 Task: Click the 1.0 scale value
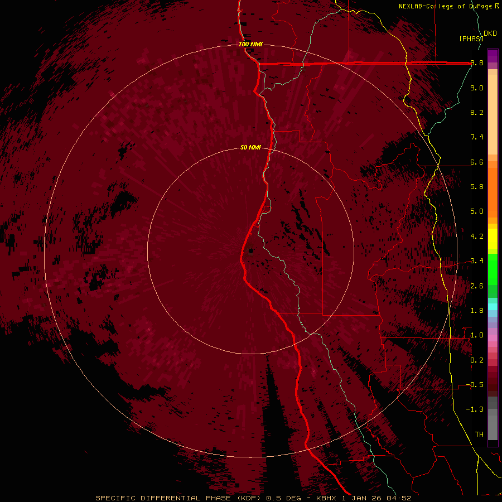(x=477, y=335)
